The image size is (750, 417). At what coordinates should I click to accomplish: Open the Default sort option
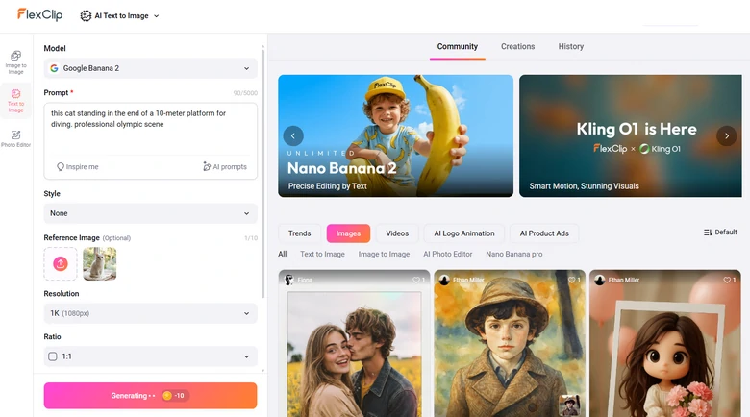coord(720,233)
